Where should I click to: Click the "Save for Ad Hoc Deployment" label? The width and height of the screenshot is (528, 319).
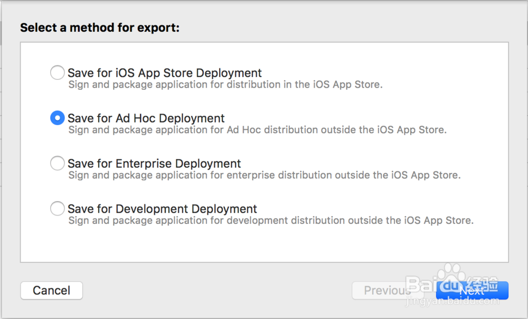pos(146,118)
